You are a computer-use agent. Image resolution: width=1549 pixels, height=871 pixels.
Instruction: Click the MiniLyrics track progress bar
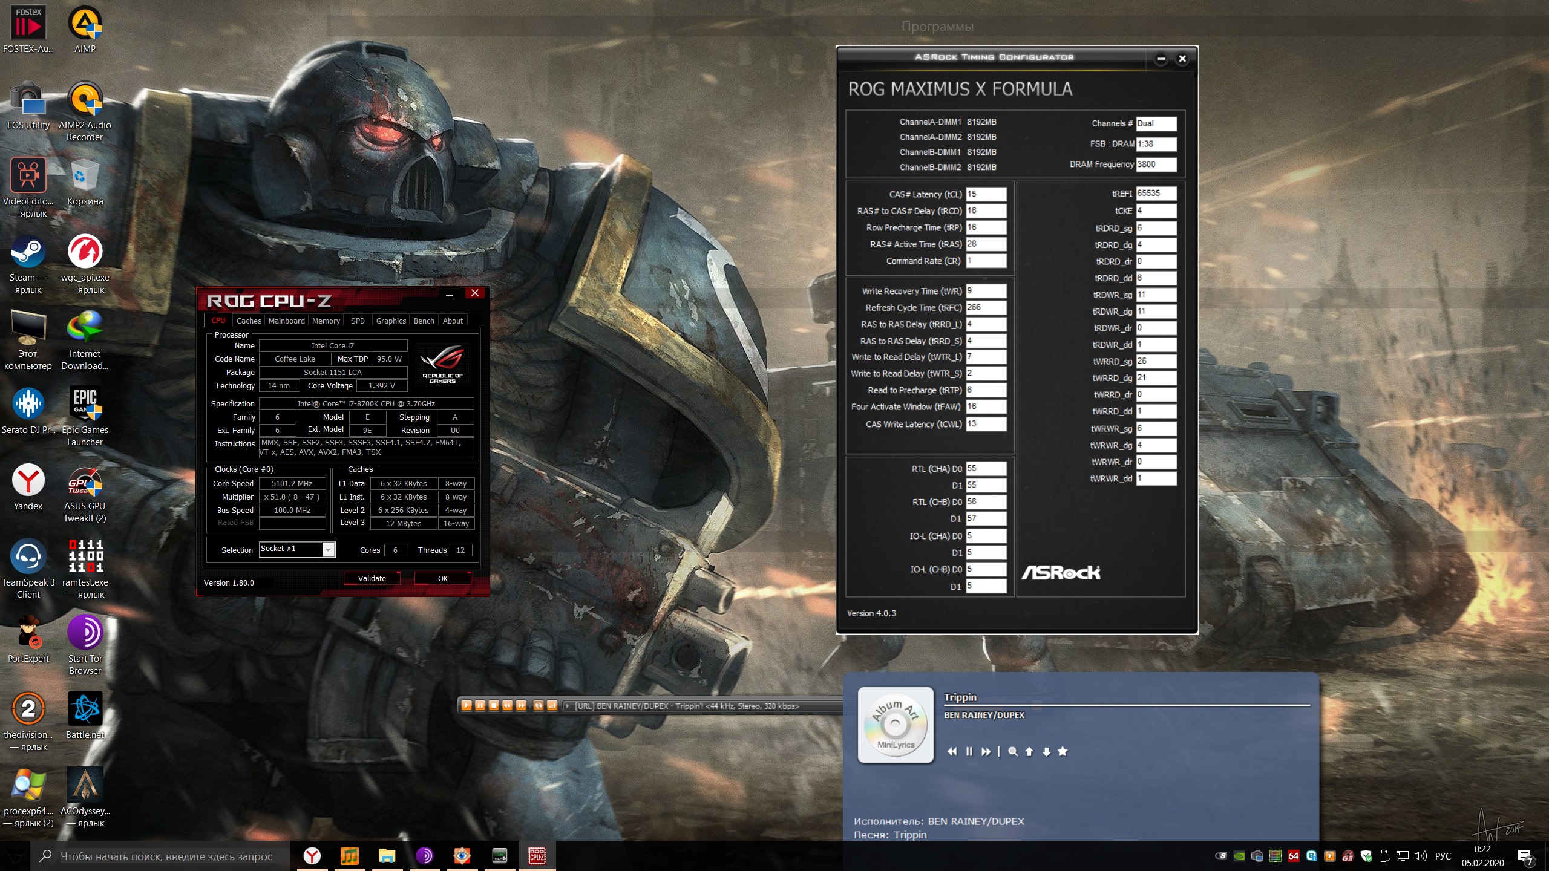pyautogui.click(x=1125, y=705)
